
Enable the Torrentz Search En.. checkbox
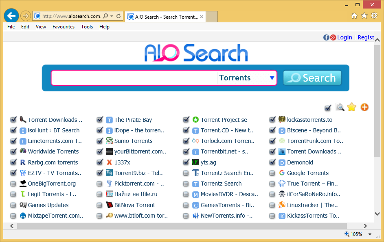click(x=186, y=173)
